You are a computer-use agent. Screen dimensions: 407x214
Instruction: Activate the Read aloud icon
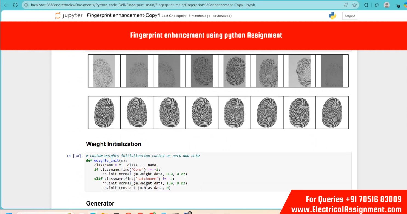(x=346, y=5)
